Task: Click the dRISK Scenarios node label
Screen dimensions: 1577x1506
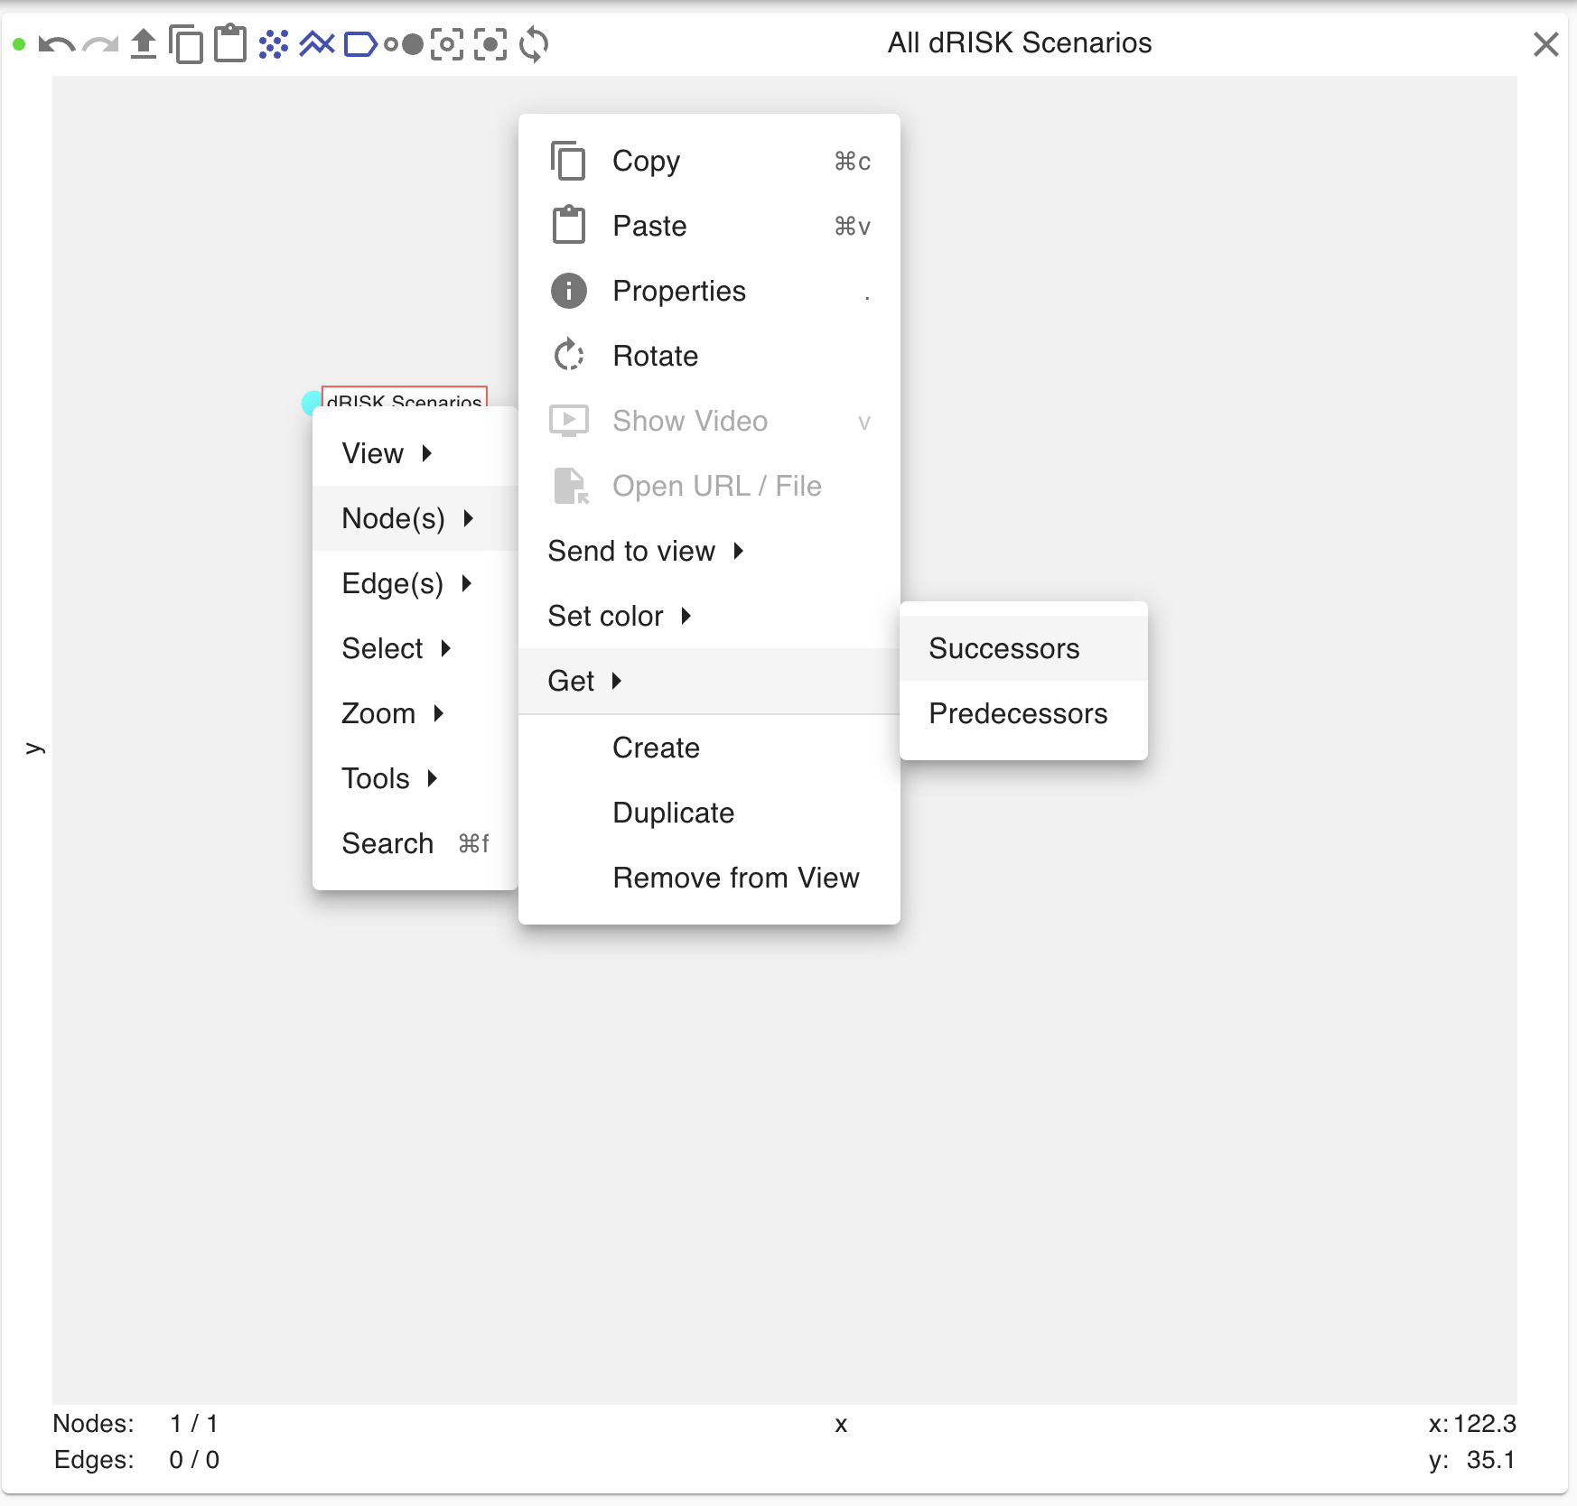Action: pyautogui.click(x=404, y=398)
